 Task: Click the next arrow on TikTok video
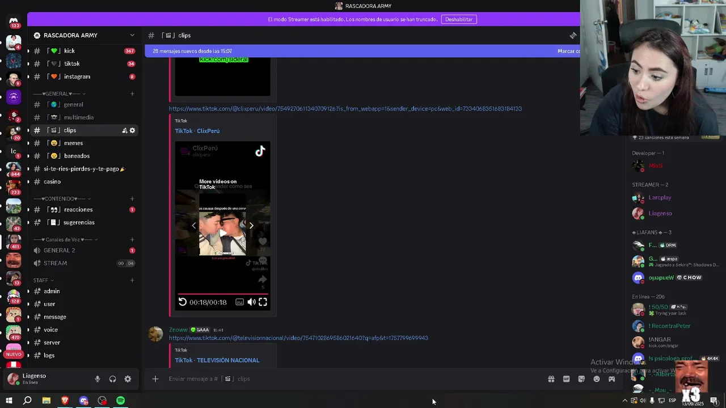[251, 226]
